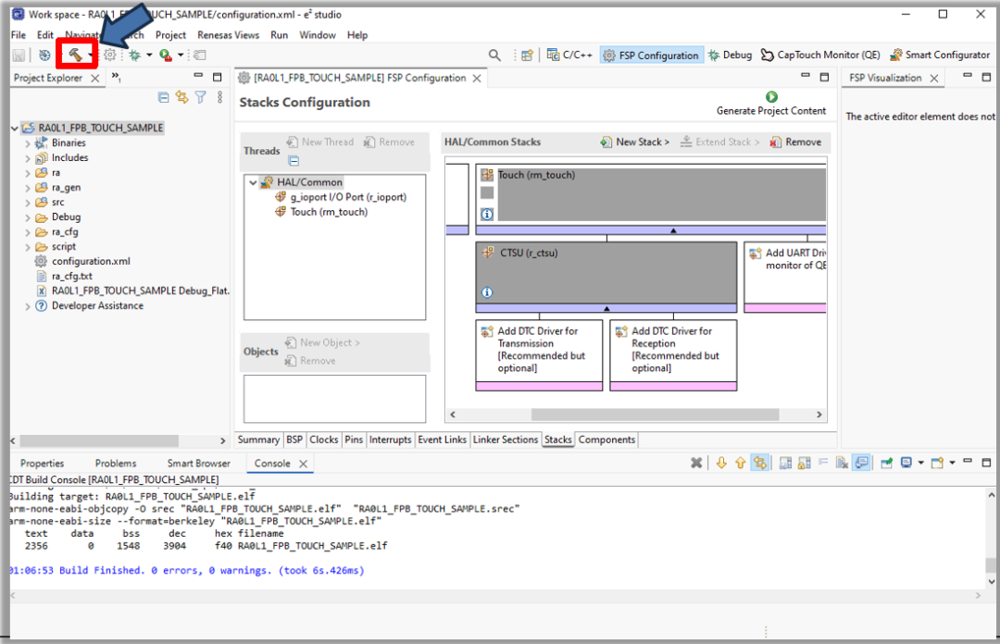Click New Stack button
This screenshot has height=644, width=1000.
[635, 142]
